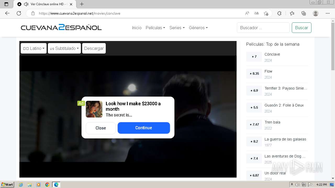Open the Collections icon
This screenshot has width=335, height=188.
pyautogui.click(x=304, y=13)
